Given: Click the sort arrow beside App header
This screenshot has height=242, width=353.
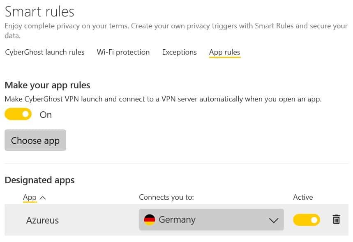Looking at the screenshot, I should coord(43,198).
